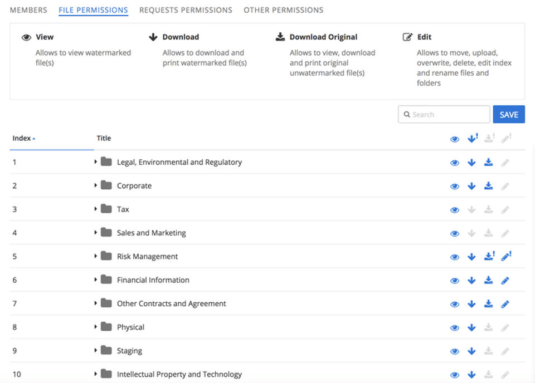Click edit pencil icon for Financial Information
The height and width of the screenshot is (383, 535).
[505, 281]
